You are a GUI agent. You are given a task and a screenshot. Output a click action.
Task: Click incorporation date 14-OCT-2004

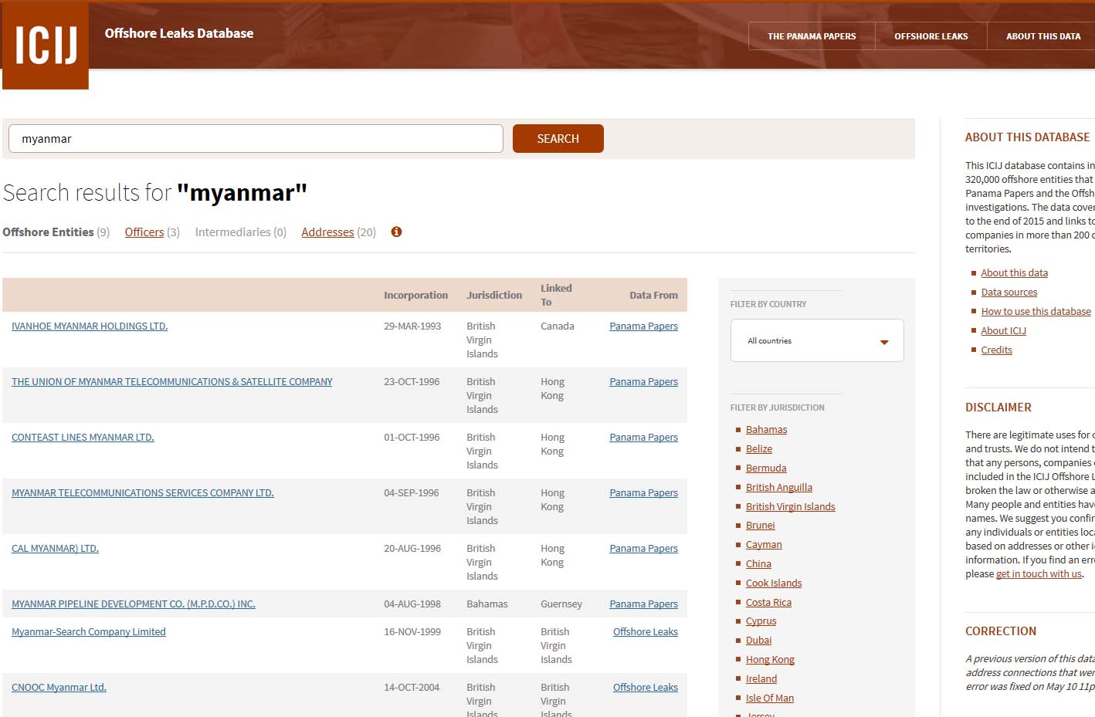point(412,688)
